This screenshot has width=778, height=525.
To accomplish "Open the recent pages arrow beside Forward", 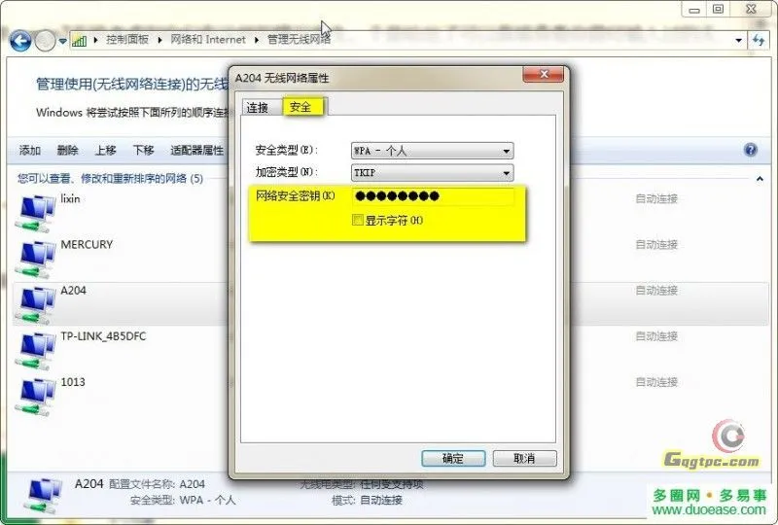I will coord(62,41).
